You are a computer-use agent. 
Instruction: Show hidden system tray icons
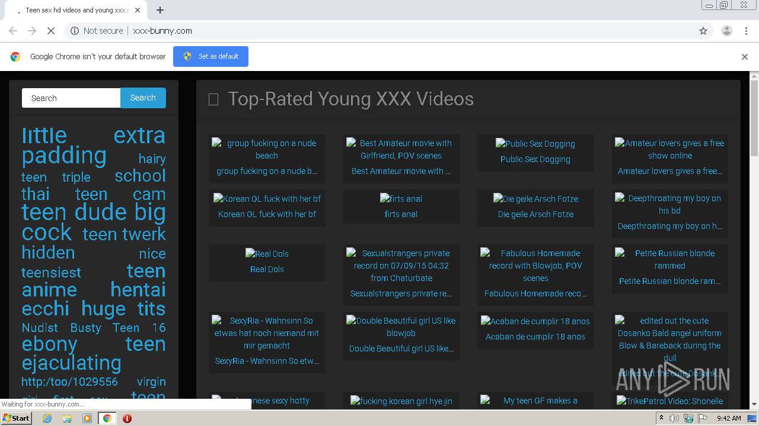pyautogui.click(x=661, y=418)
